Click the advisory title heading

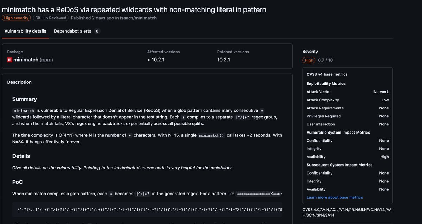point(134,9)
